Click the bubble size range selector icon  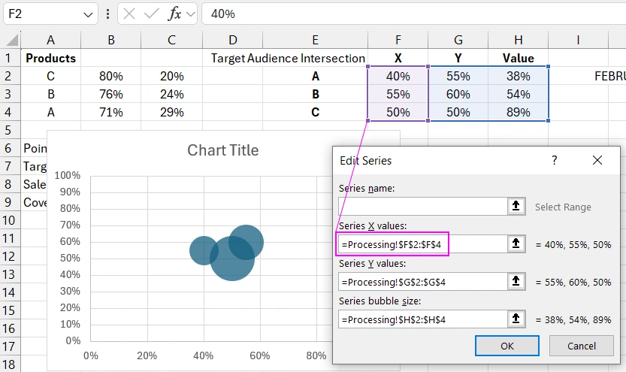[x=516, y=319]
